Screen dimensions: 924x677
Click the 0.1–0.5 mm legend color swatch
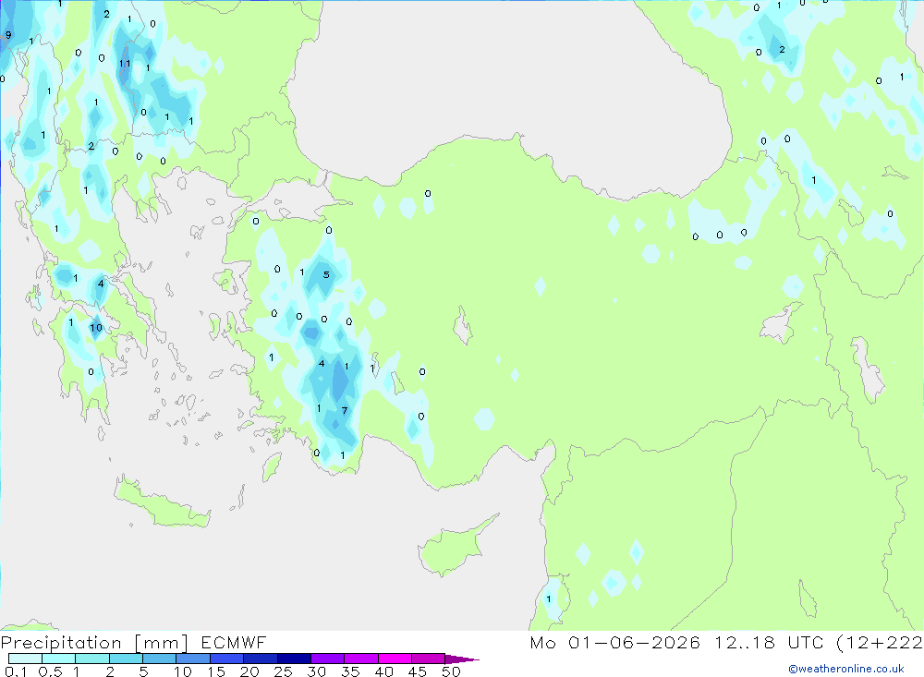pyautogui.click(x=25, y=659)
